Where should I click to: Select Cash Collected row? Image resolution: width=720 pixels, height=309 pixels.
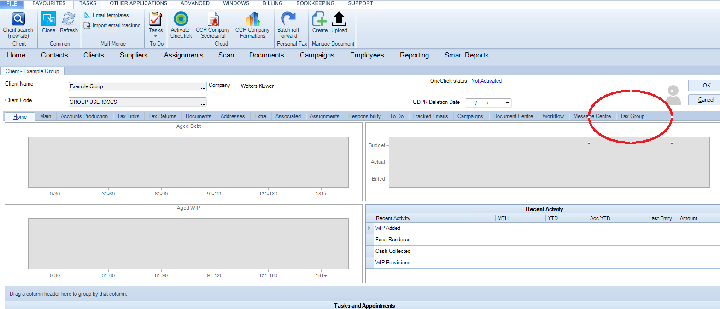click(543, 251)
